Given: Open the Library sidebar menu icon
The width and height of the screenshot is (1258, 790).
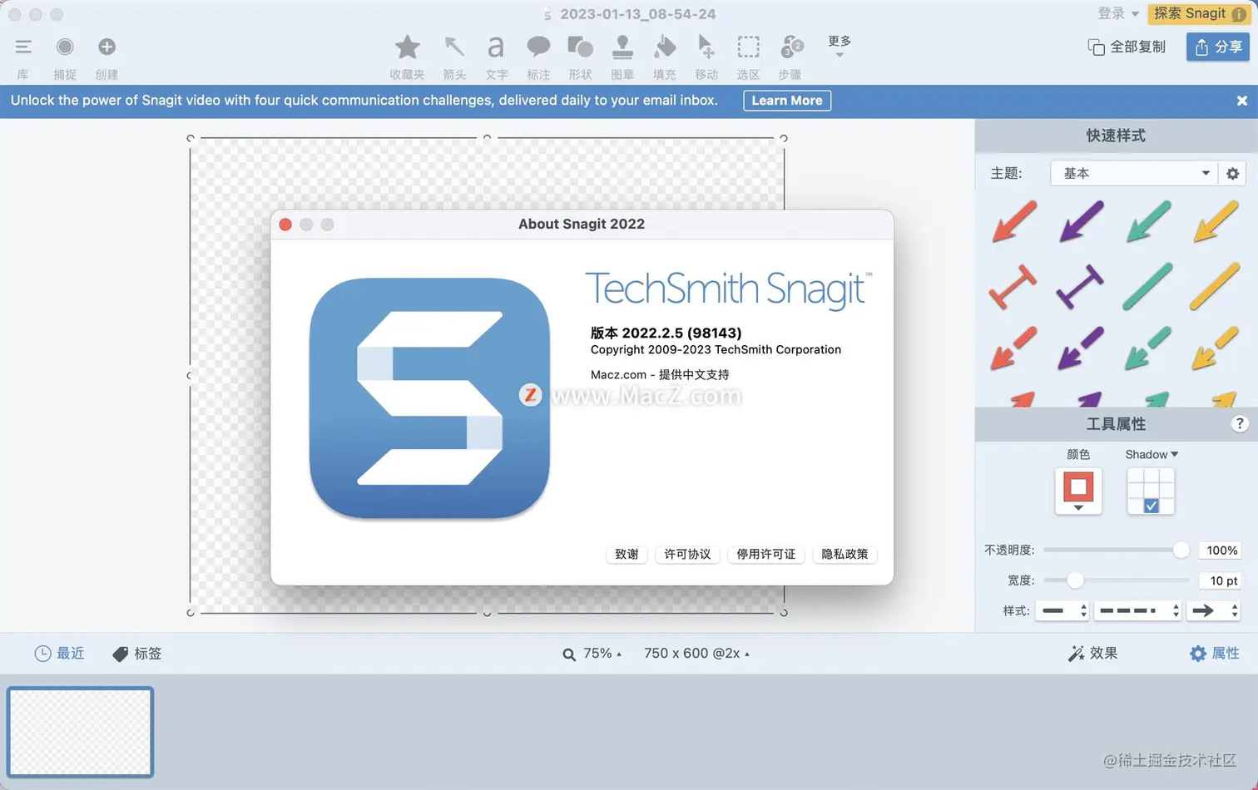Looking at the screenshot, I should [x=23, y=47].
